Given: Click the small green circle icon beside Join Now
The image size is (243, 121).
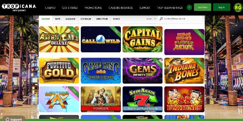Looking at the screenshot, I should [189, 7].
